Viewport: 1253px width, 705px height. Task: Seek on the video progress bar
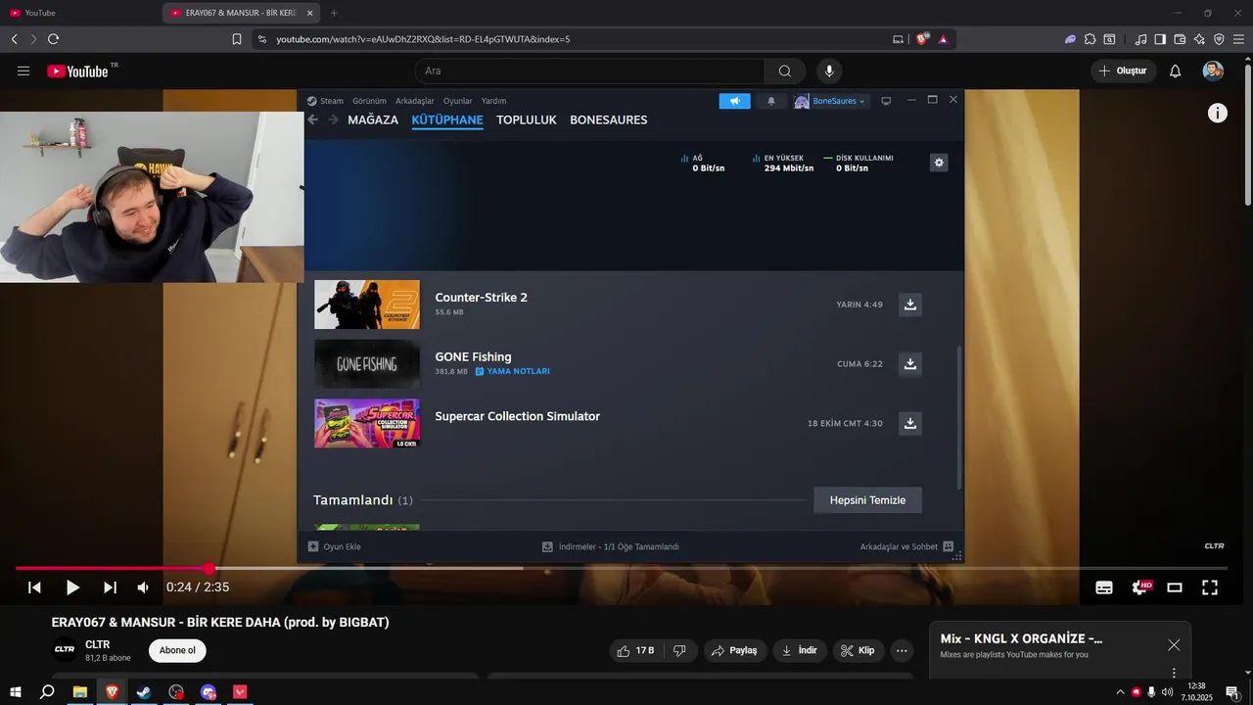(x=621, y=568)
